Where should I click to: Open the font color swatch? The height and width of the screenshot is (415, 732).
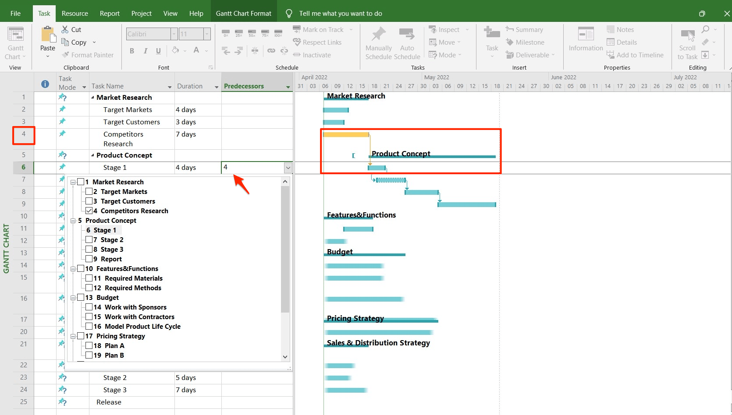click(x=196, y=51)
